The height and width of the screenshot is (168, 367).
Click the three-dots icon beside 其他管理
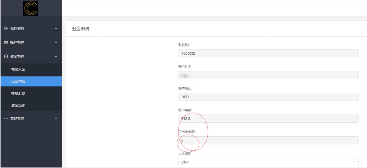[x=6, y=118]
